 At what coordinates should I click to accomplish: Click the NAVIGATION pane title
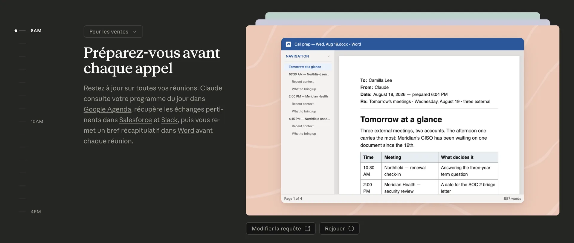click(x=297, y=56)
